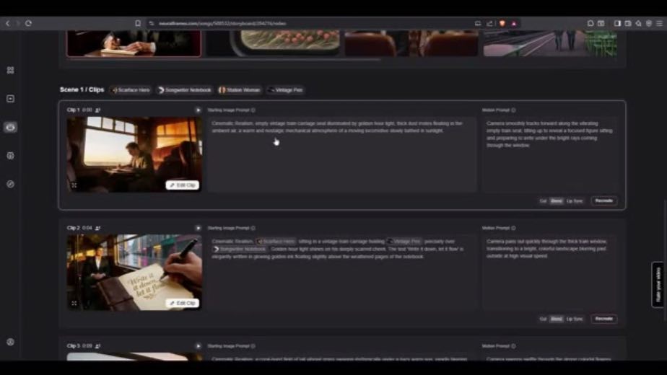Click Recreate for Clip 2
The height and width of the screenshot is (375, 667).
tap(603, 319)
